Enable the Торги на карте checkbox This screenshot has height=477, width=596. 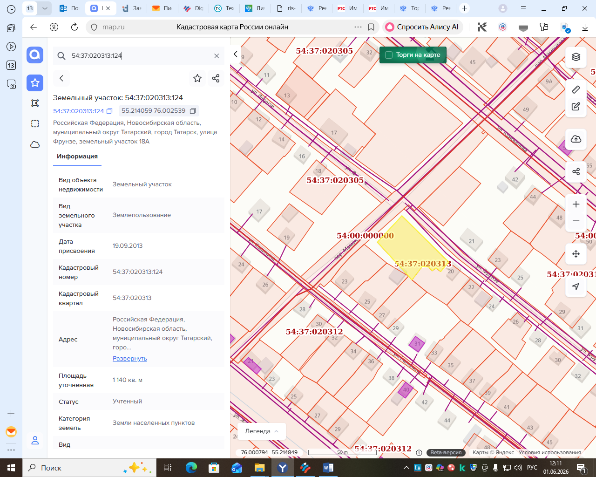tap(389, 55)
